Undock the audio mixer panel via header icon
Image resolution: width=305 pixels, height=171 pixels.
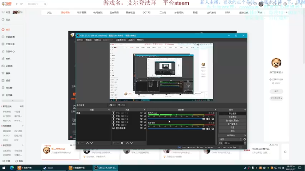click(x=215, y=110)
